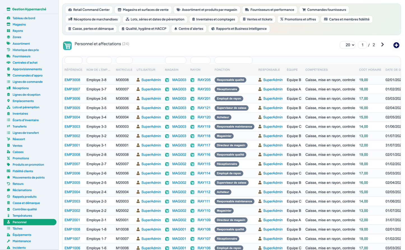
Task: Open the Ventes et tickets tab
Action: (x=258, y=19)
